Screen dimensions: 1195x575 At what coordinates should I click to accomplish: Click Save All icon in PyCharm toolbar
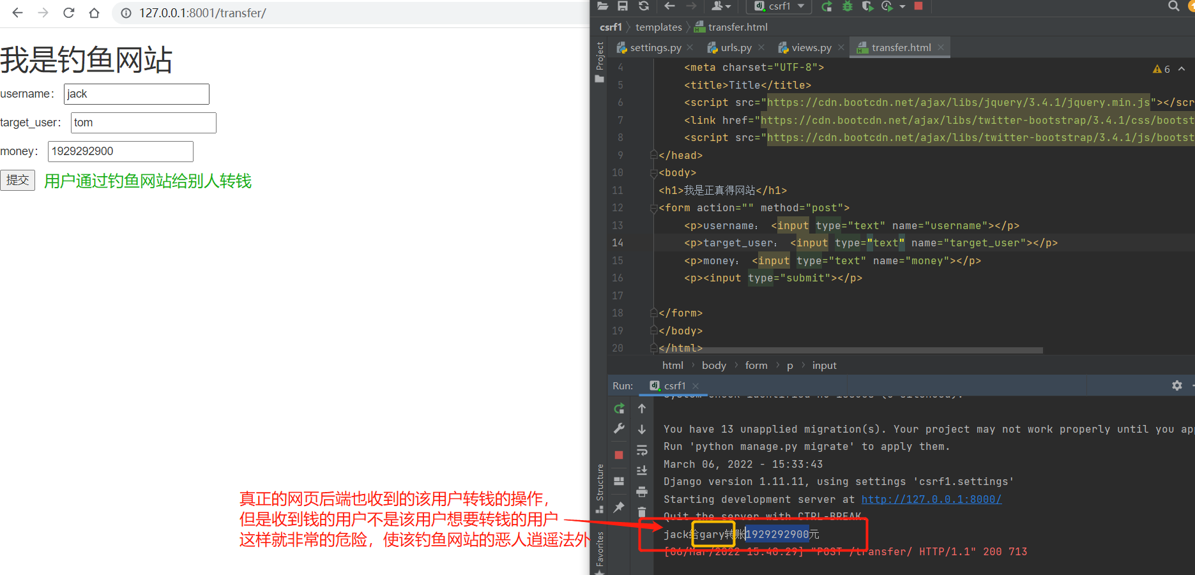(623, 6)
